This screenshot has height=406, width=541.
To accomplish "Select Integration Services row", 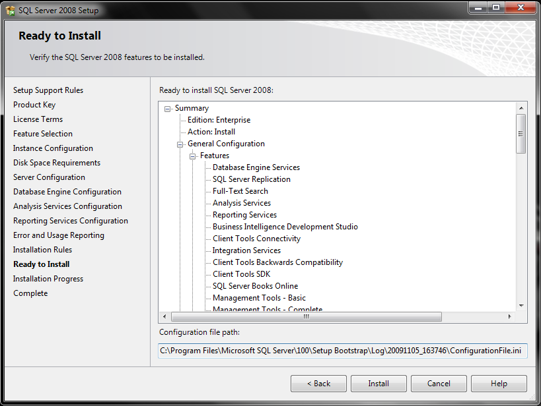I will pyautogui.click(x=246, y=250).
